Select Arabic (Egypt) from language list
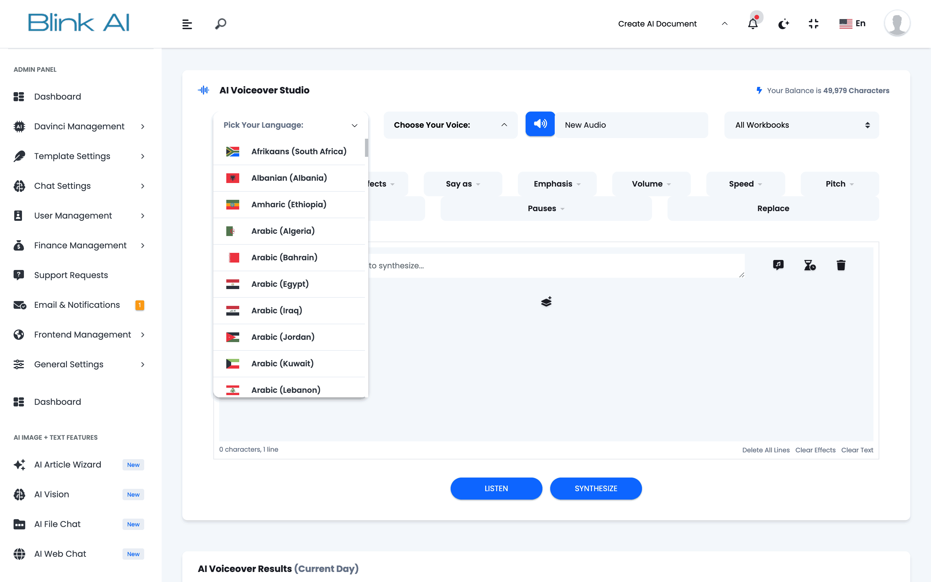Screen dimensions: 931x582 [x=280, y=284]
